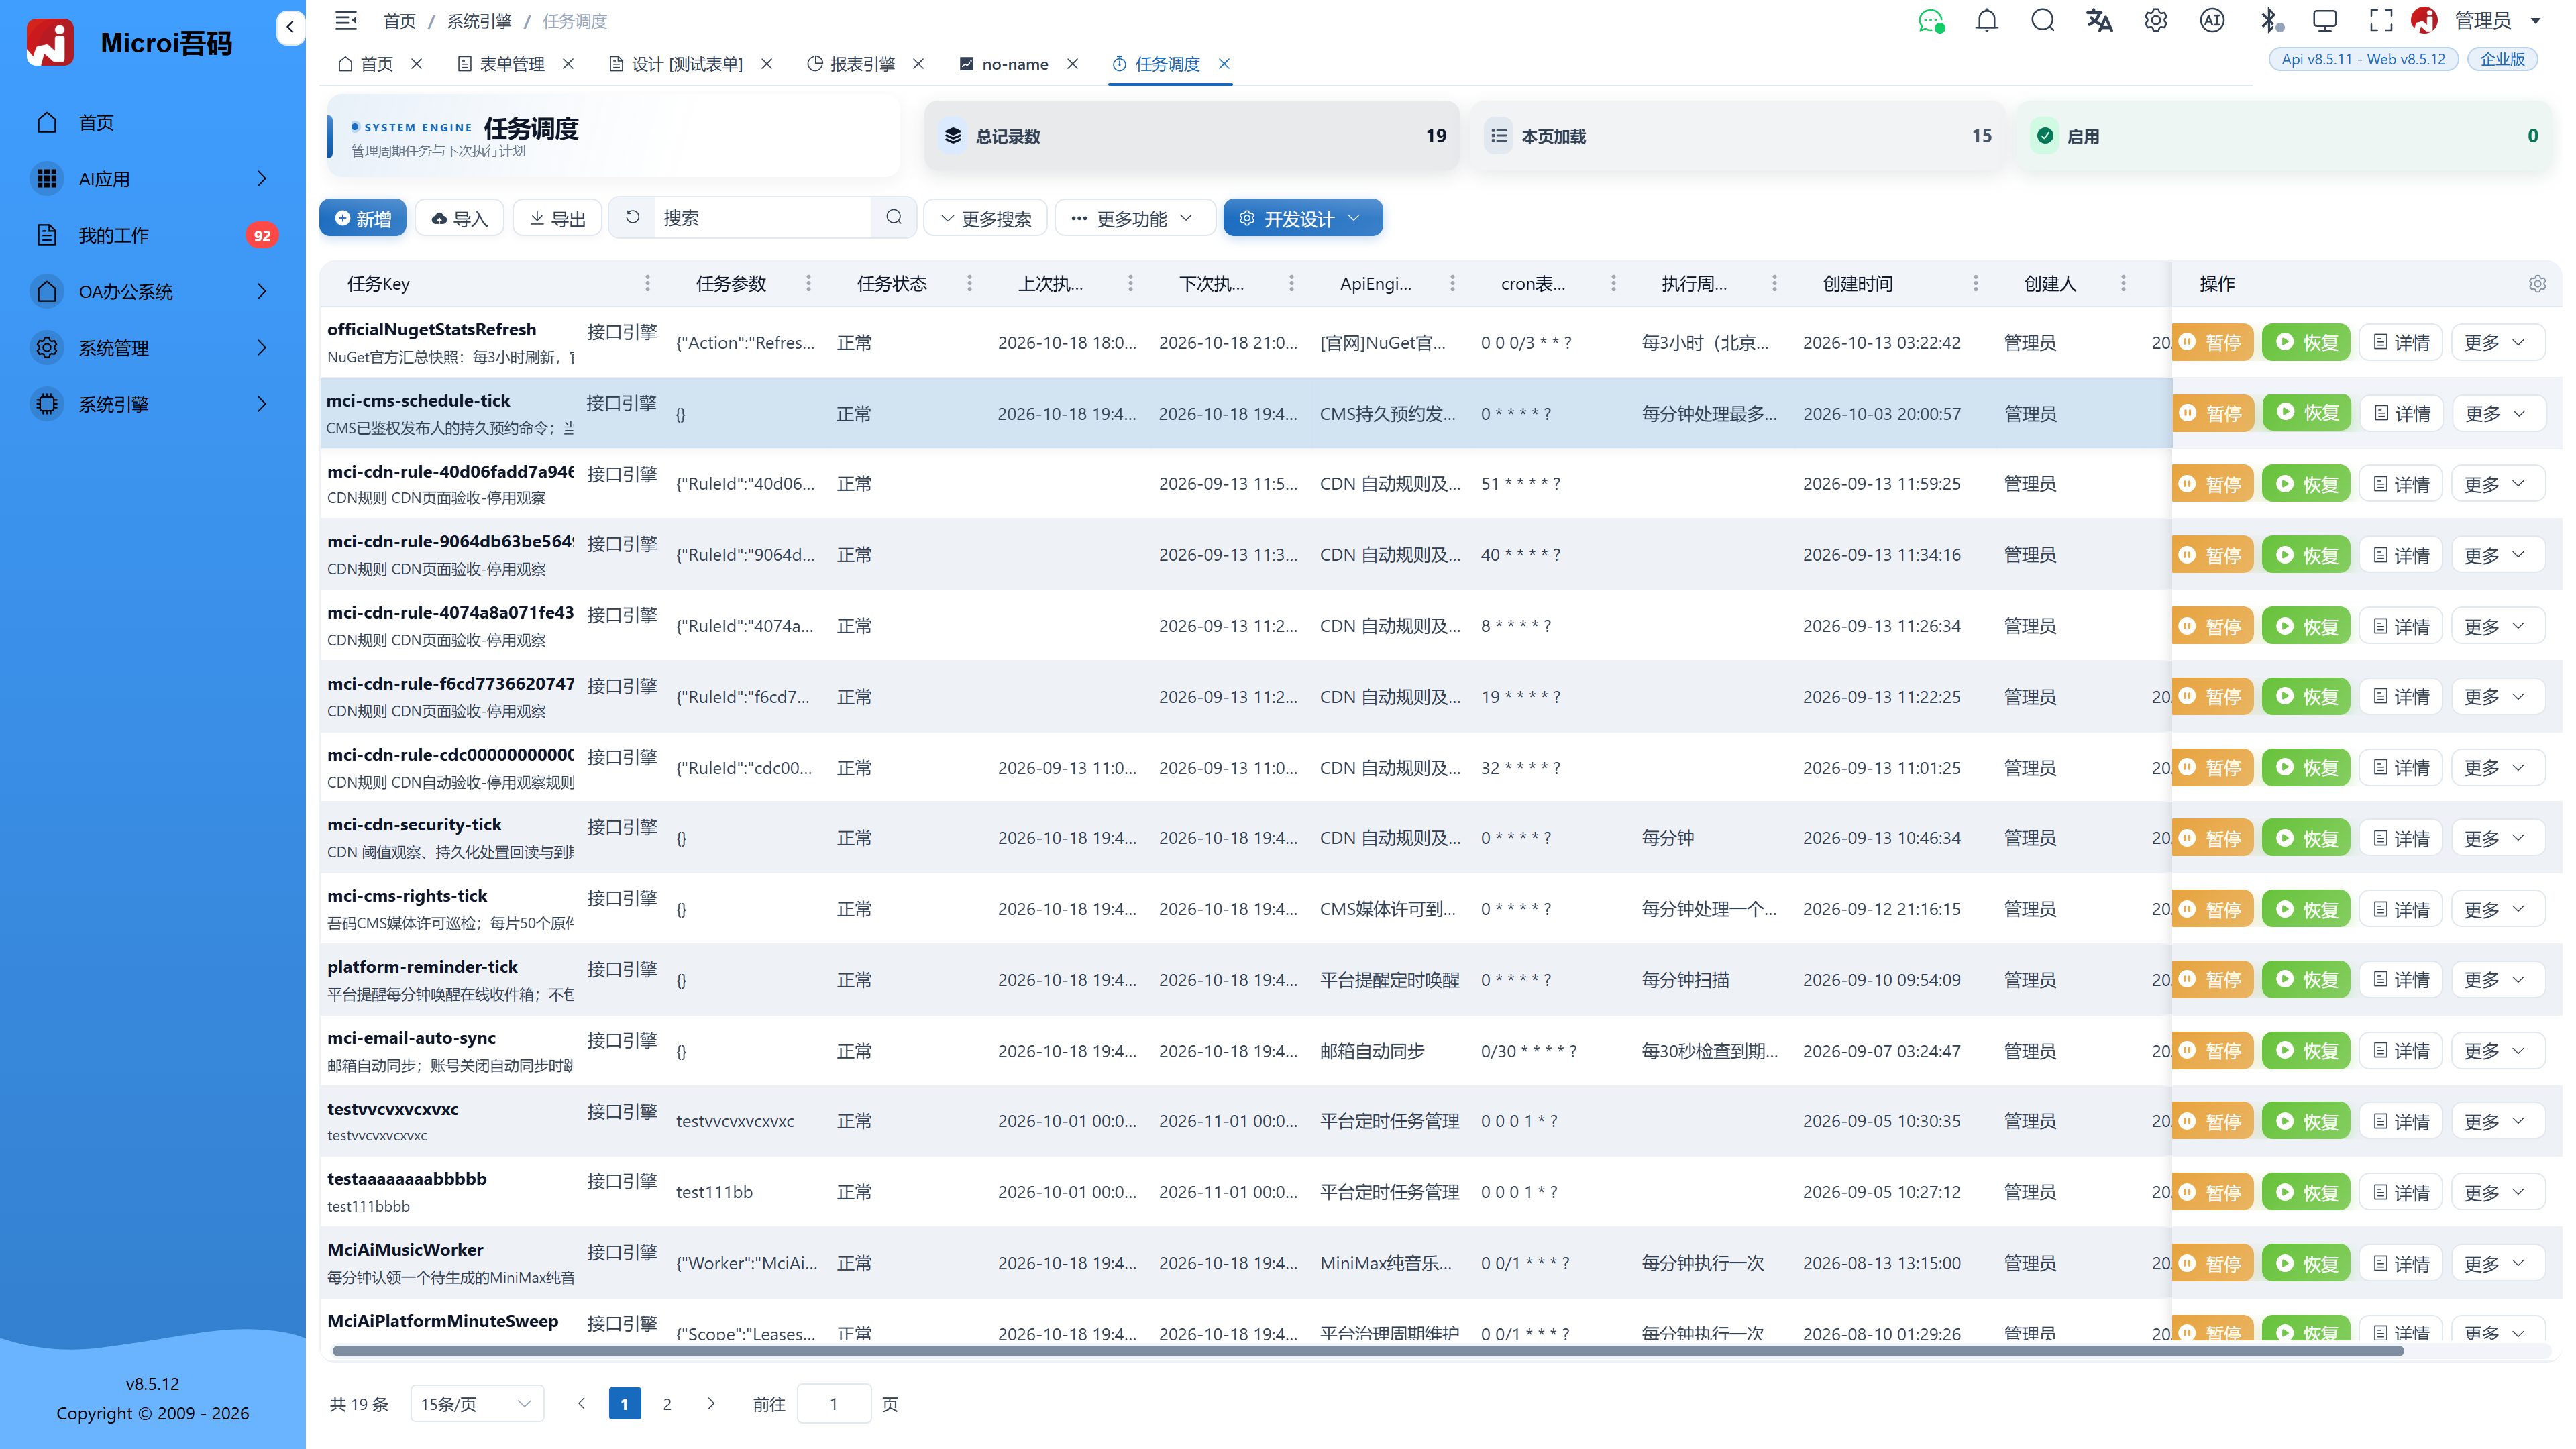Go to page 2 of the table

[667, 1404]
